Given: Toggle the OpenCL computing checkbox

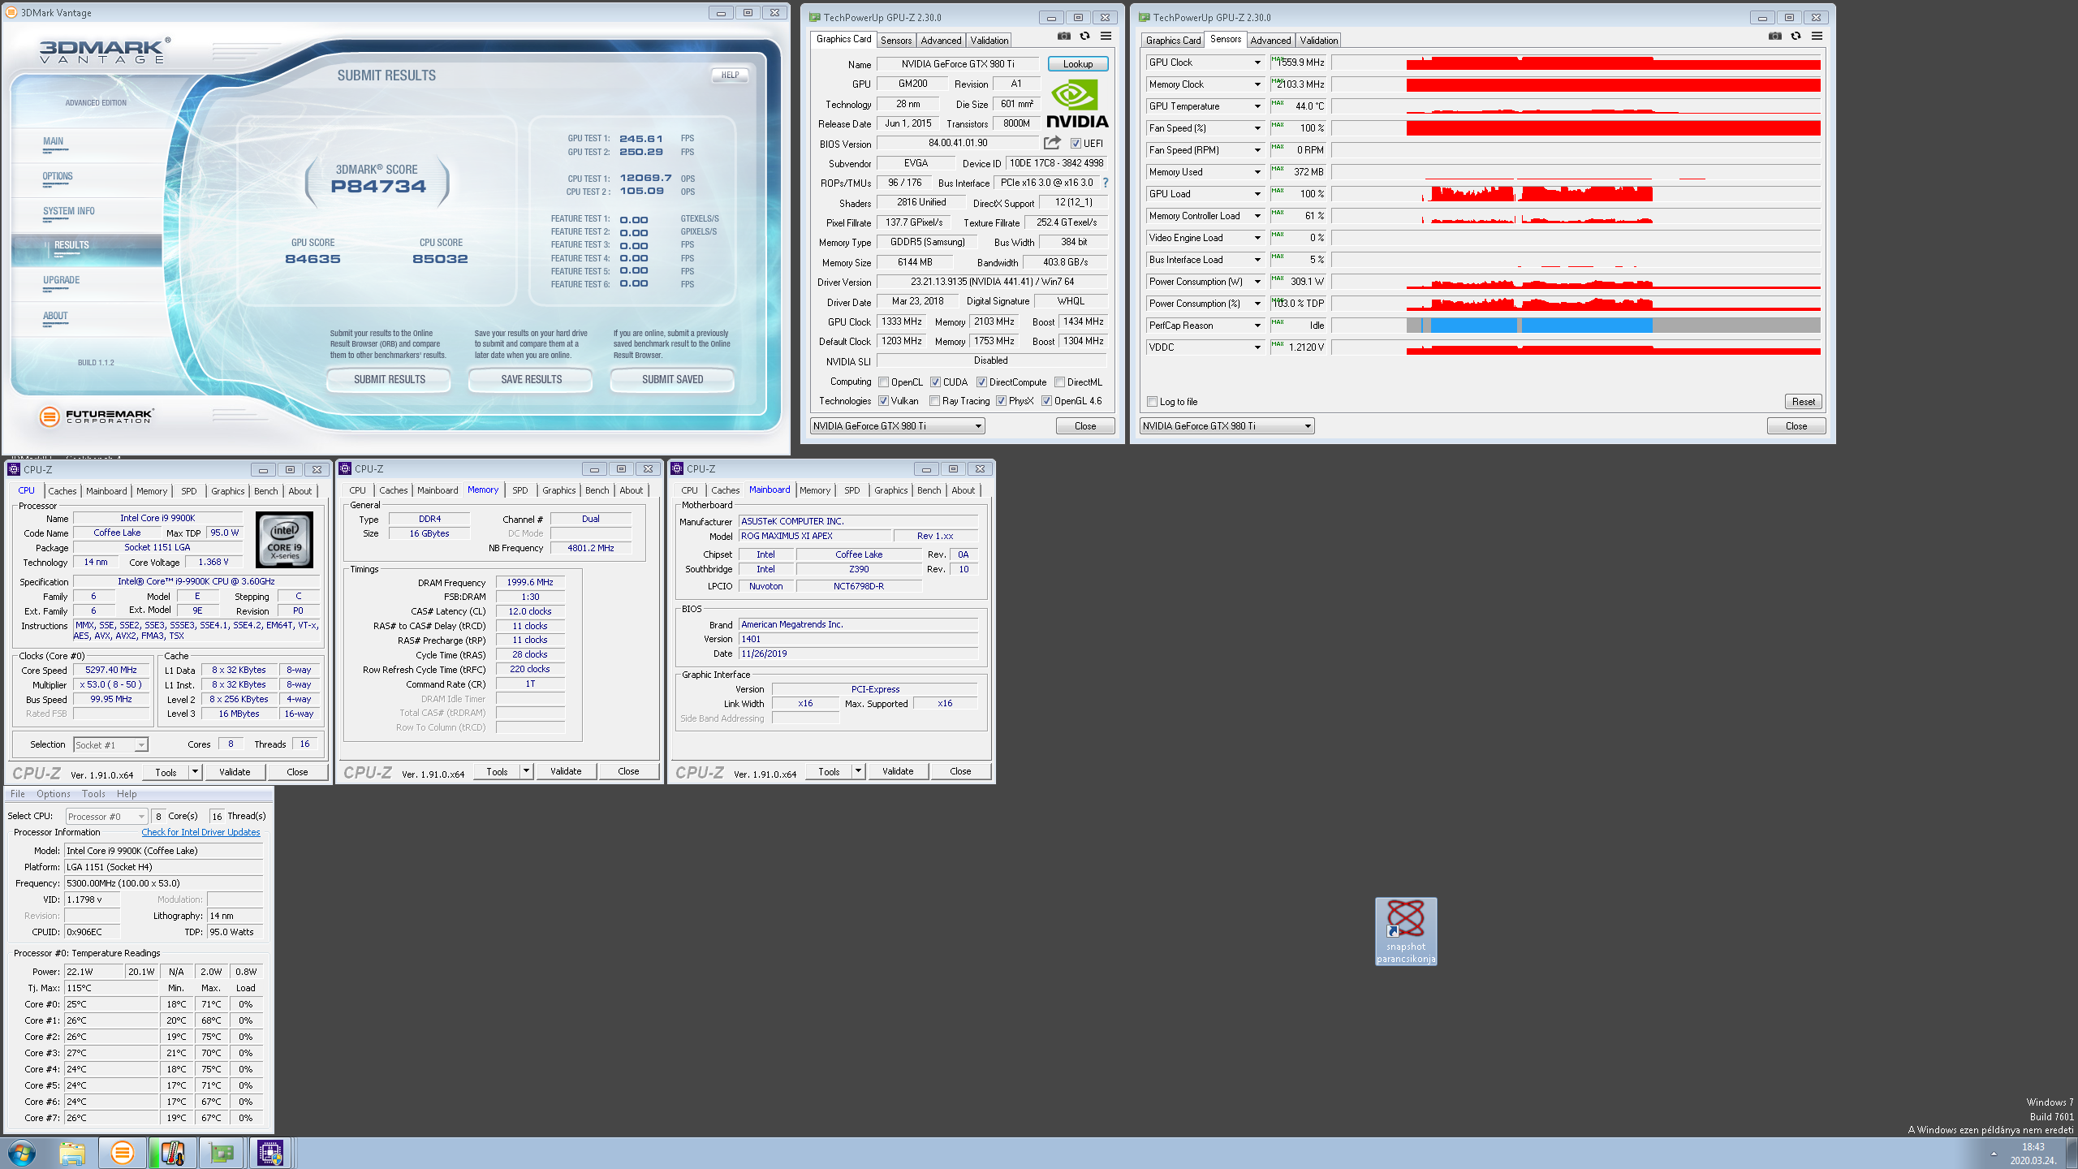Looking at the screenshot, I should (883, 382).
